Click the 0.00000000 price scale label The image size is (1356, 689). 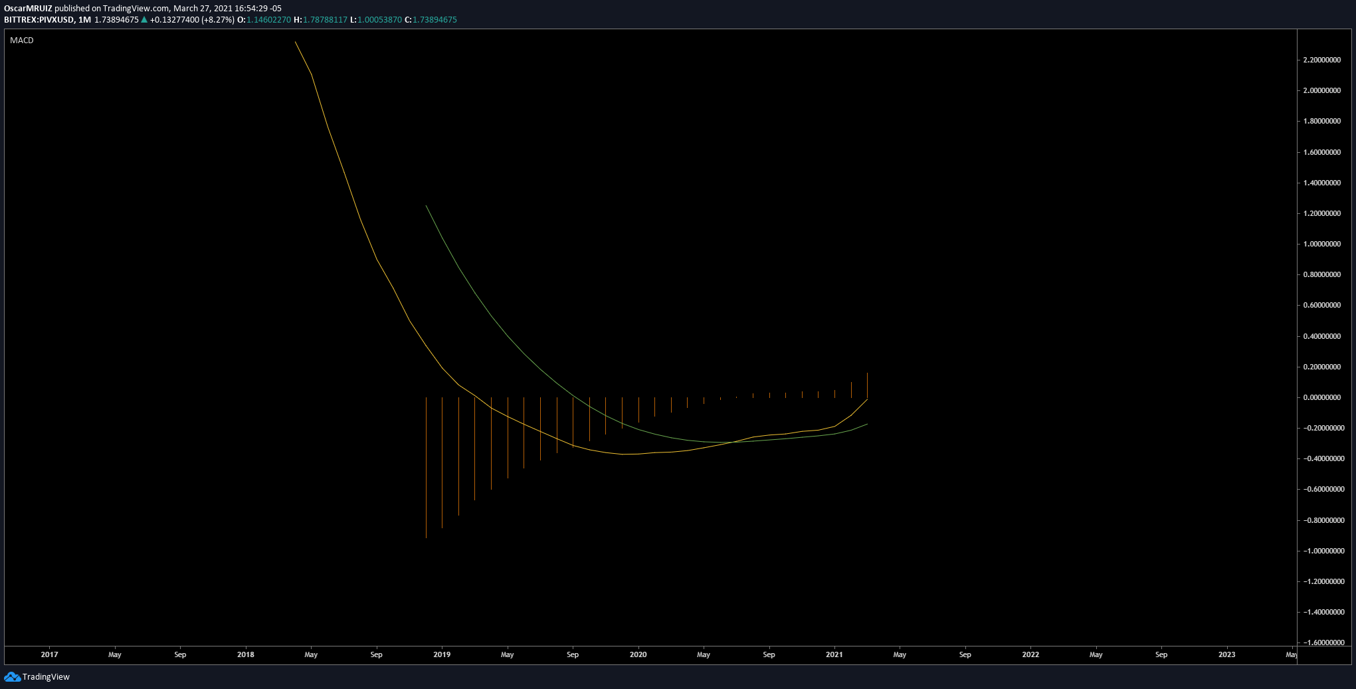[1321, 397]
